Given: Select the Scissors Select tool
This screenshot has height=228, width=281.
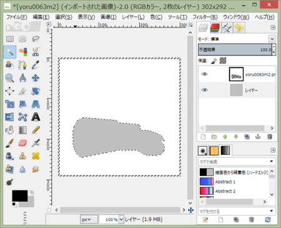Looking at the screenshot, I should tap(36, 52).
